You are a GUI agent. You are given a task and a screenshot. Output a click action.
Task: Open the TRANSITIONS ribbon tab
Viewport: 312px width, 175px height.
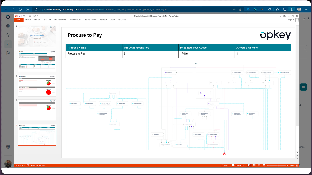60,20
